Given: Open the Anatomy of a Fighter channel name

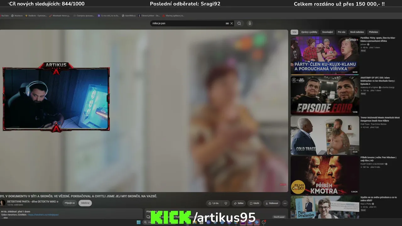Looking at the screenshot, I should 369,87.
